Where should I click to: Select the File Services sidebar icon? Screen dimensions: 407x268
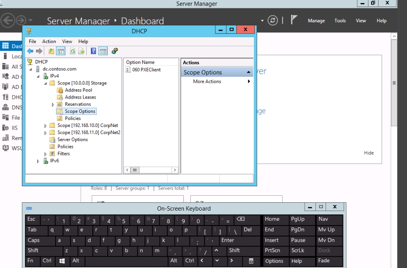[5, 117]
